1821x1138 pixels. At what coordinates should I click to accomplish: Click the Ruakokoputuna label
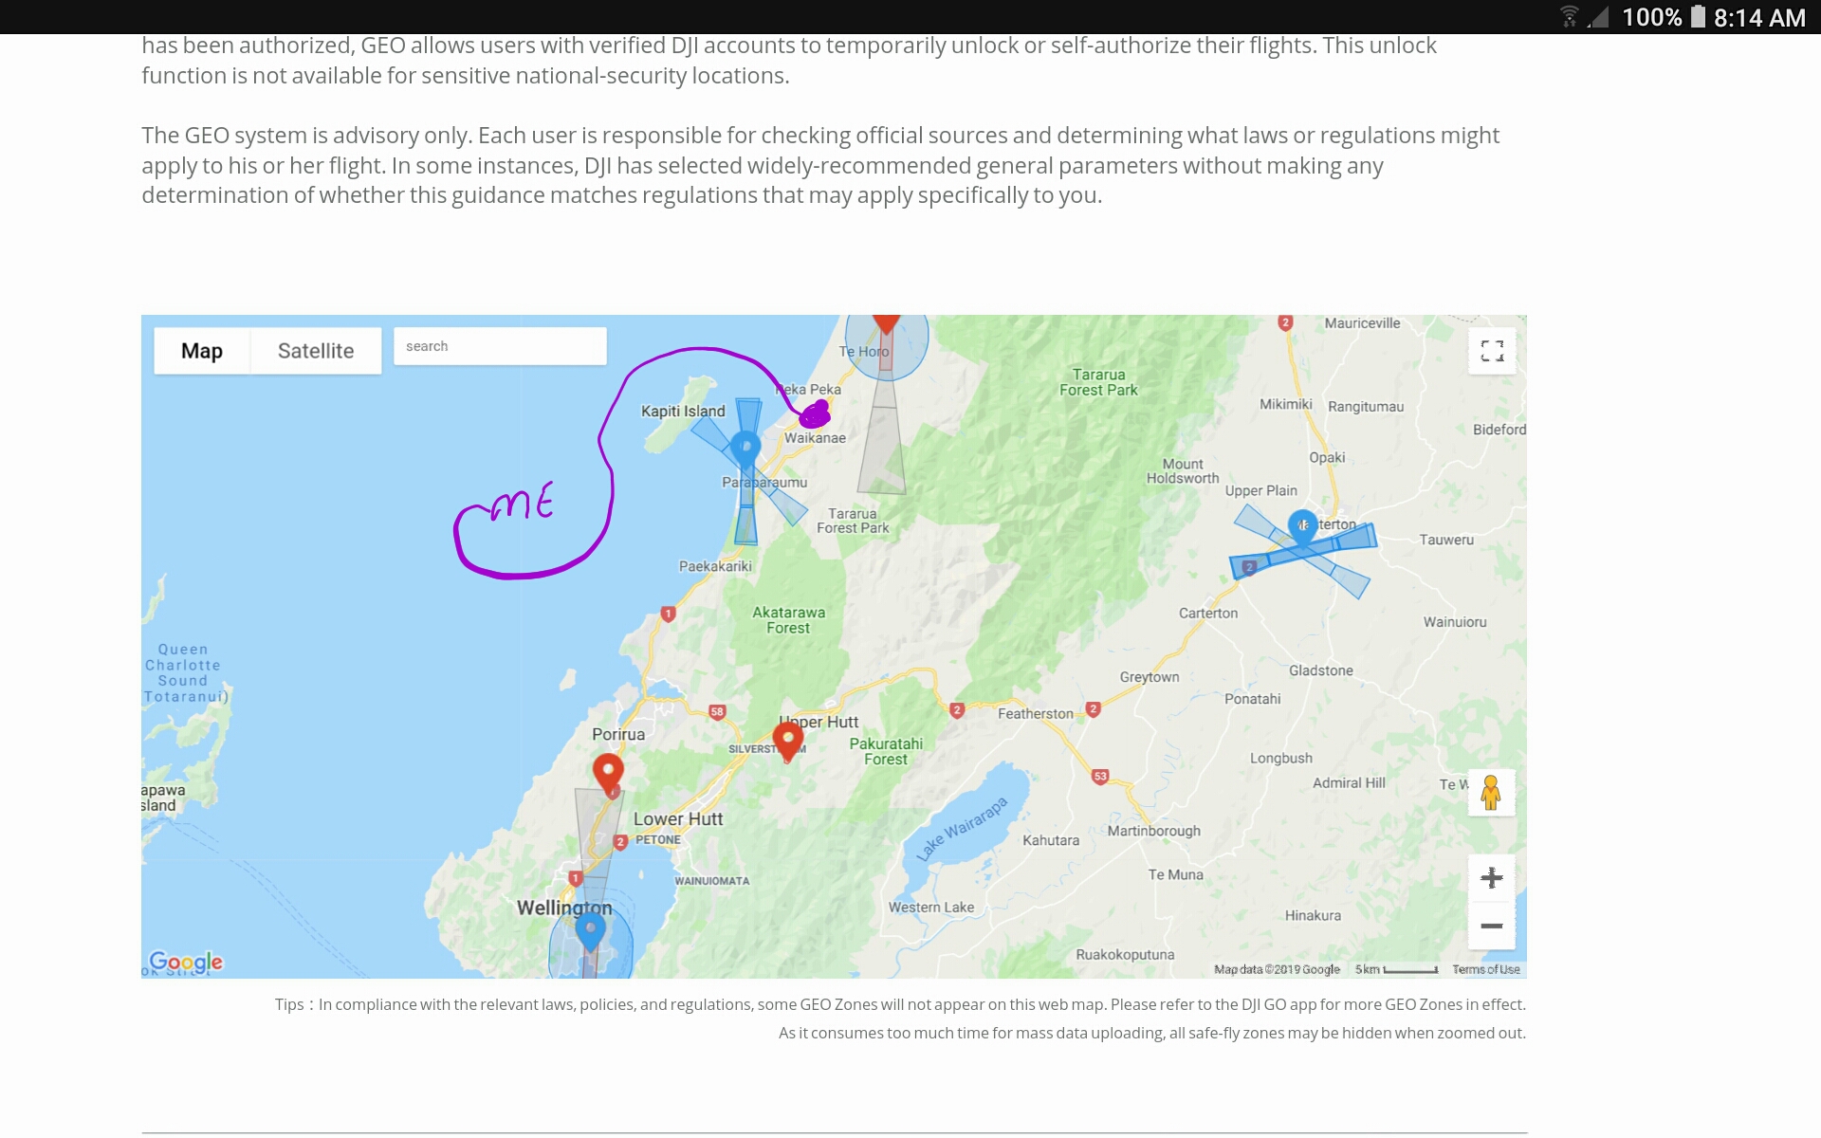coord(1125,954)
